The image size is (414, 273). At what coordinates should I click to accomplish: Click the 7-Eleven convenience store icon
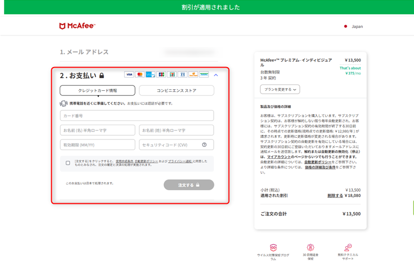pyautogui.click(x=172, y=74)
